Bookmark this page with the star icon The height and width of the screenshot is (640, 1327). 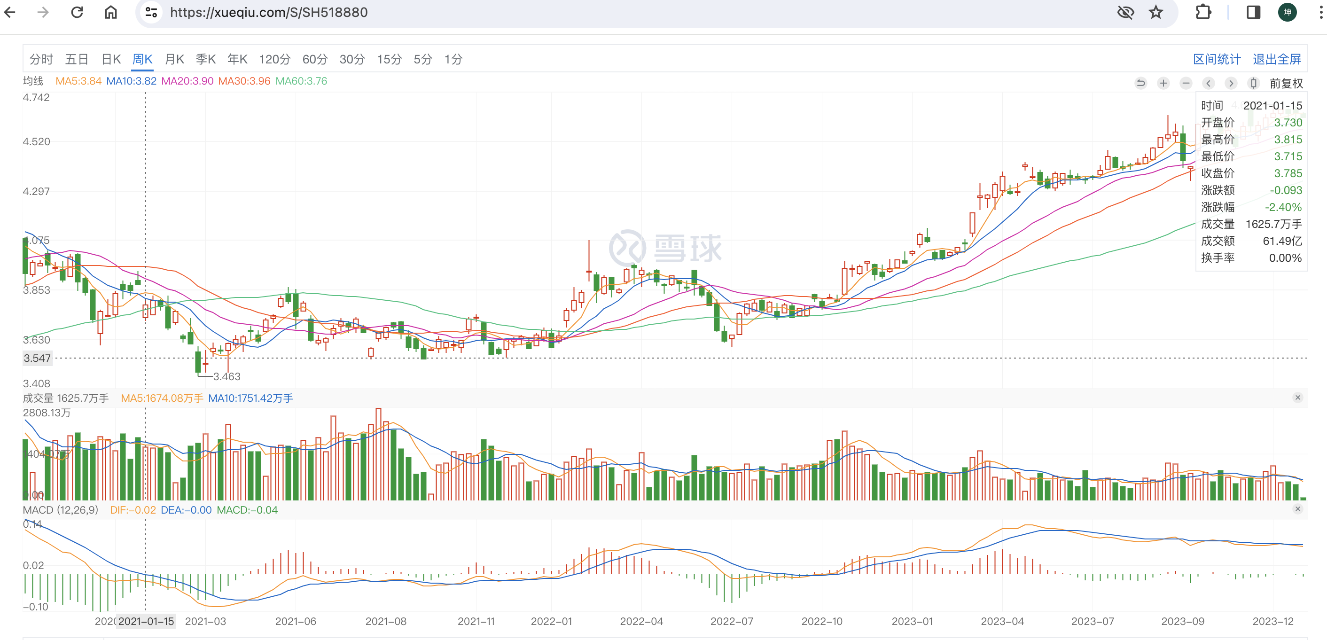click(1156, 12)
